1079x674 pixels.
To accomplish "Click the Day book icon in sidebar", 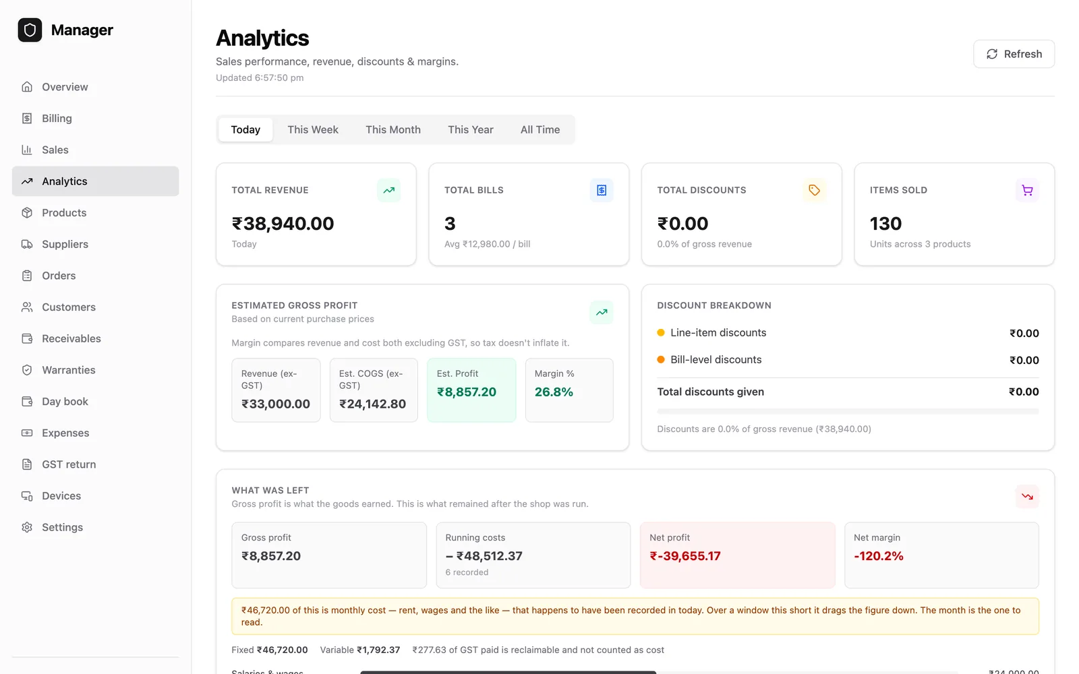I will (x=27, y=402).
